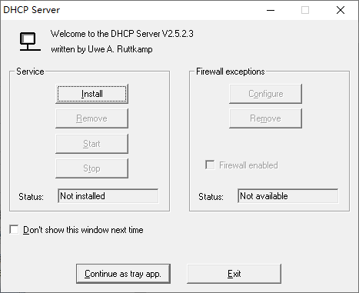Click the written by Uwe A. Ruttkamp text
The height and width of the screenshot is (293, 359).
point(101,49)
